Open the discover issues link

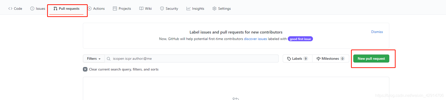point(255,39)
